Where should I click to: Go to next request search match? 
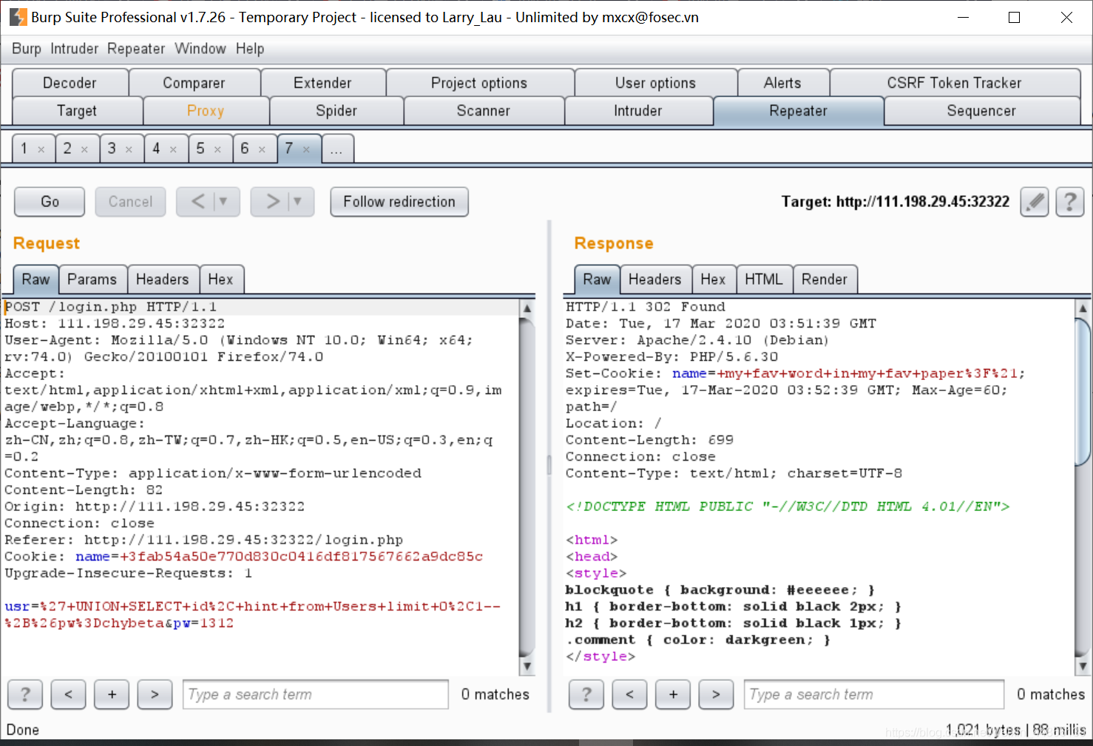click(155, 694)
